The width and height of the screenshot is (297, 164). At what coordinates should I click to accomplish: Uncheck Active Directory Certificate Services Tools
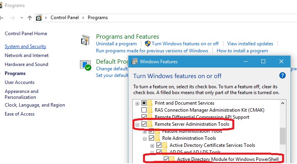(159, 145)
